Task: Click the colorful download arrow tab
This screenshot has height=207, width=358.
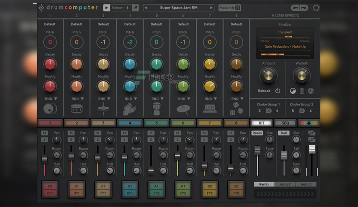Action: point(308,123)
